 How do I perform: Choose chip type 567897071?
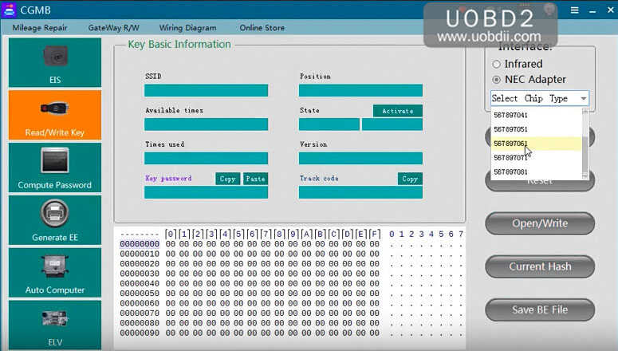(536, 158)
